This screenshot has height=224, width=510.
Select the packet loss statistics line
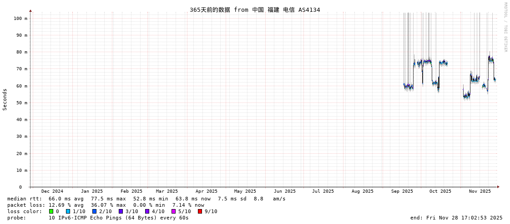tap(106, 205)
